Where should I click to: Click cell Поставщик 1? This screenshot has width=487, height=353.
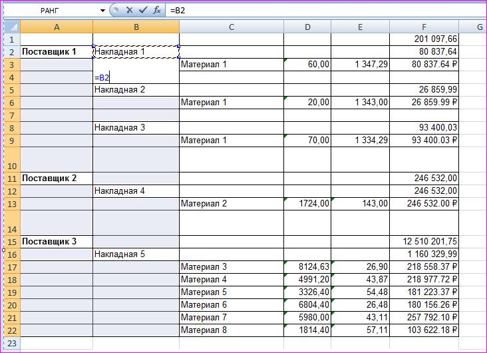(57, 52)
